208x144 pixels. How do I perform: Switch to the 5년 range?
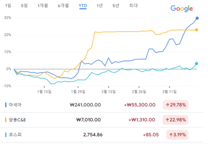pos(116,5)
